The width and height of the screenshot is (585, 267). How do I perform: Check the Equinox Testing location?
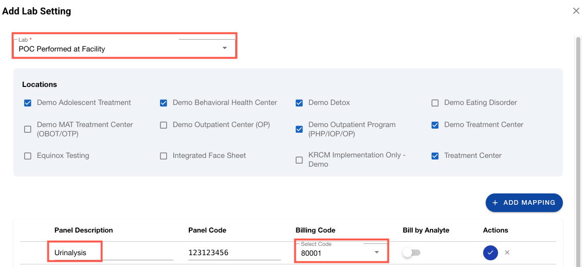[28, 156]
